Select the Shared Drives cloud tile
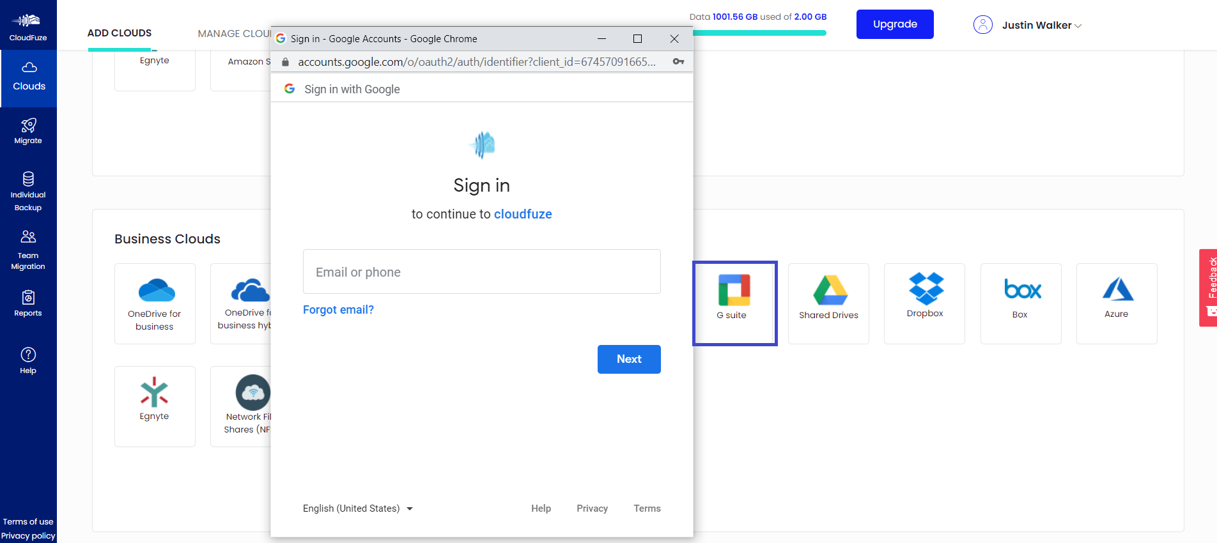This screenshot has width=1217, height=543. click(828, 303)
